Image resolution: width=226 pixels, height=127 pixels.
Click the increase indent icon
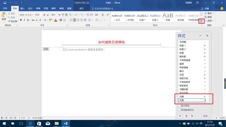click(x=91, y=15)
